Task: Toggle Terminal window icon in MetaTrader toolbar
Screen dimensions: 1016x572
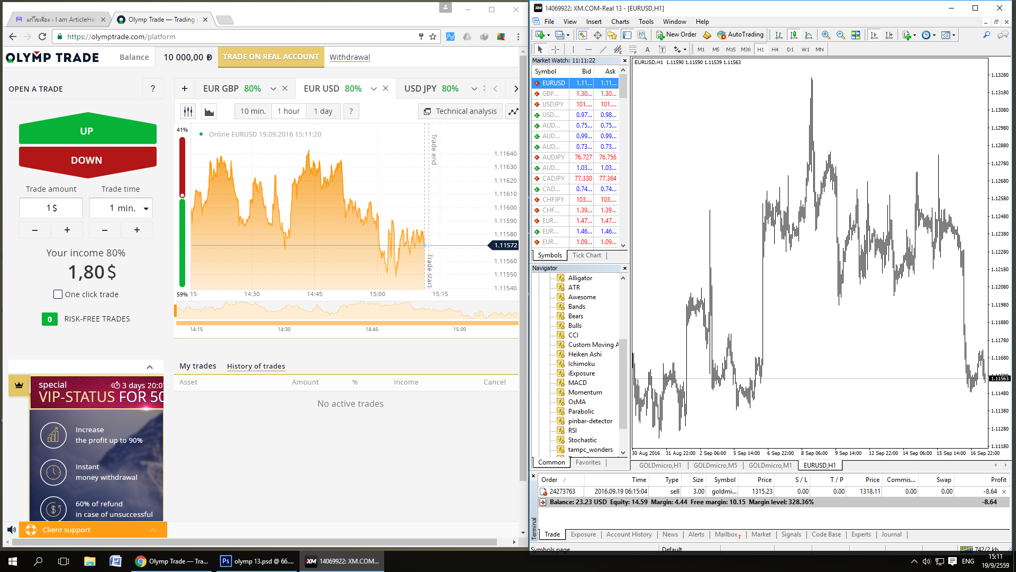Action: [x=627, y=35]
